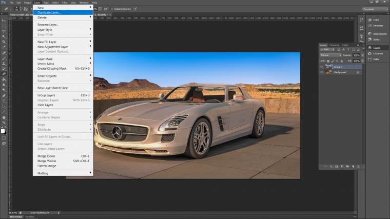
Task: Select the Eraser tool in the toolbox
Action: pyautogui.click(x=4, y=74)
